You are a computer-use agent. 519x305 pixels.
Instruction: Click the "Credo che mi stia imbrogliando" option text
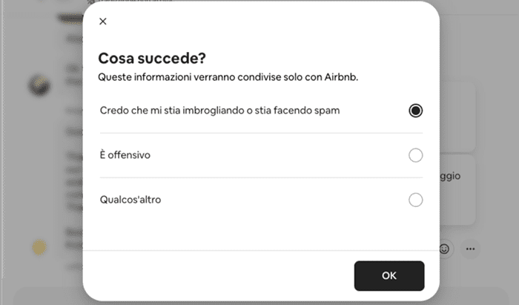(219, 111)
